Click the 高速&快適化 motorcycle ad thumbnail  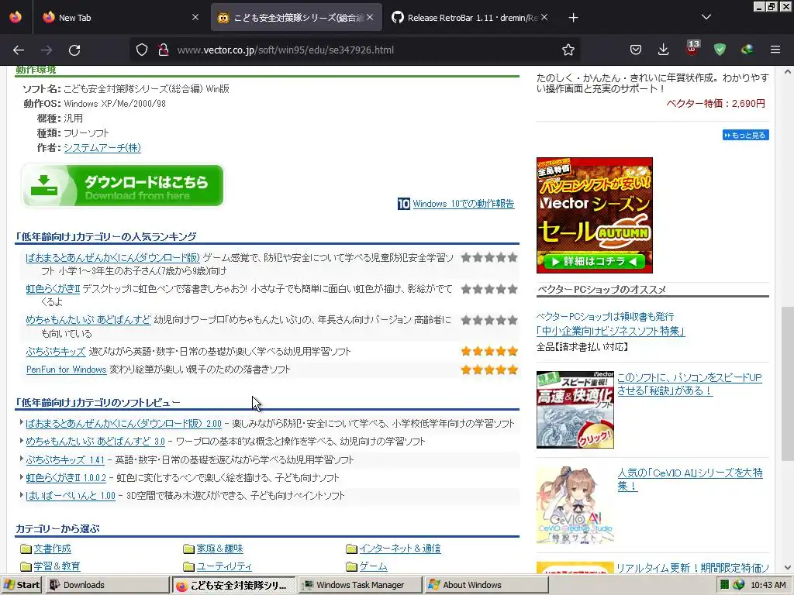click(575, 409)
